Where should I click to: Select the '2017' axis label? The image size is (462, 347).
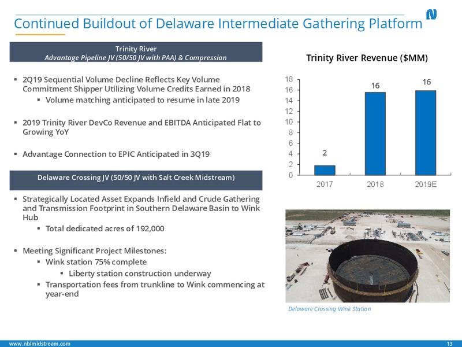pyautogui.click(x=325, y=184)
